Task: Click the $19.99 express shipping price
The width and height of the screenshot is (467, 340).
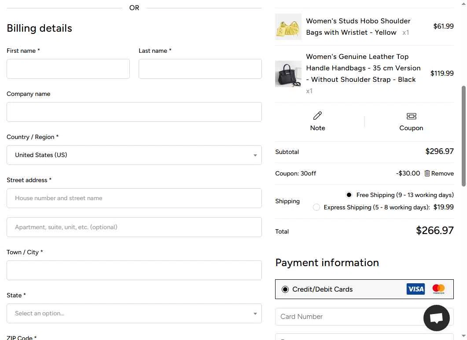Action: [444, 207]
